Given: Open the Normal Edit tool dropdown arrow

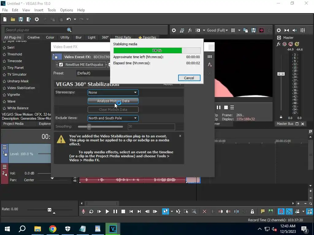Looking at the screenshot, I should tap(172, 211).
